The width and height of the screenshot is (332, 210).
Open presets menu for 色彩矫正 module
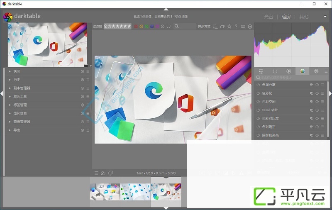click(322, 127)
